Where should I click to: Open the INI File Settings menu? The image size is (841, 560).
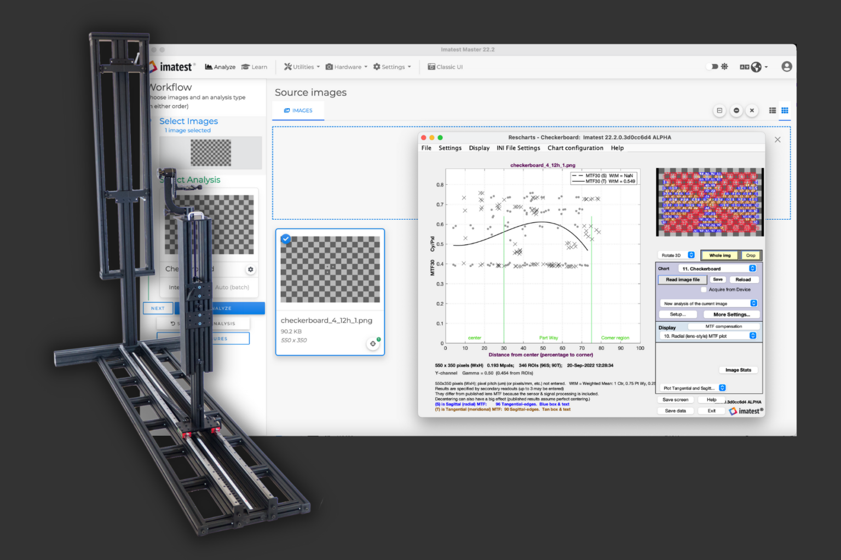518,148
